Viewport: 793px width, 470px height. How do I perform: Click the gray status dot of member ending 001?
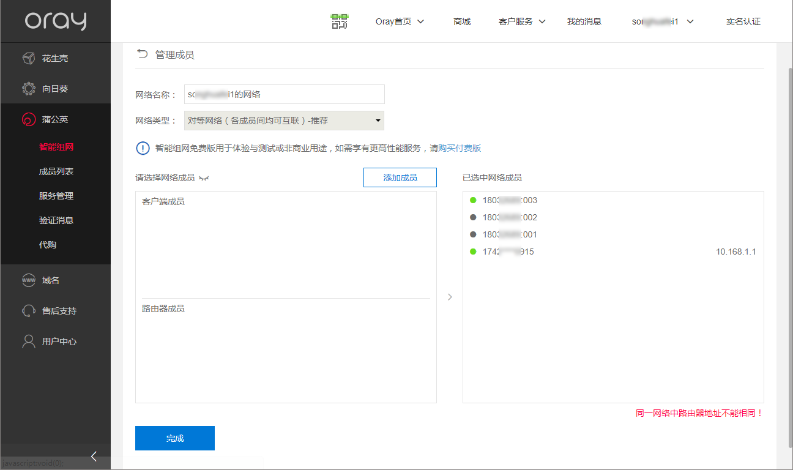click(x=473, y=234)
